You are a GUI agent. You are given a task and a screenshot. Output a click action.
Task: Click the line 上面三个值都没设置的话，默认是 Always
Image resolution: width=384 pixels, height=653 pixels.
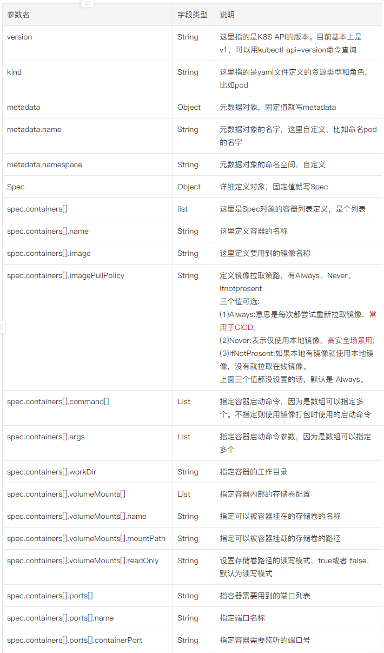click(293, 379)
